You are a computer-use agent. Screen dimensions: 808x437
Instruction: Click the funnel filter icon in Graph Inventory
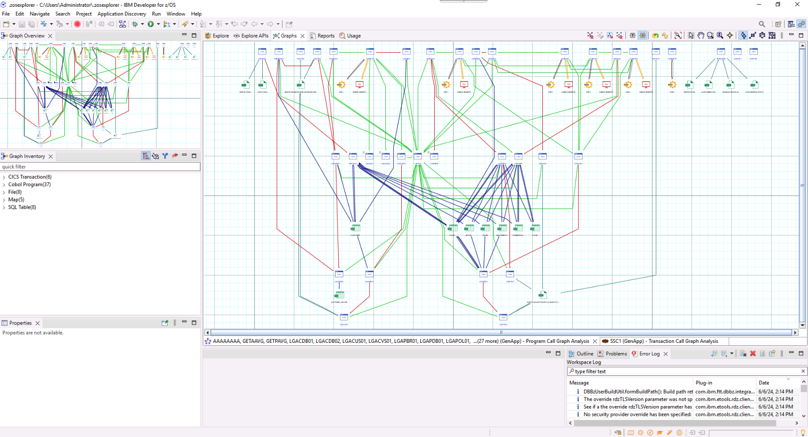(x=165, y=156)
